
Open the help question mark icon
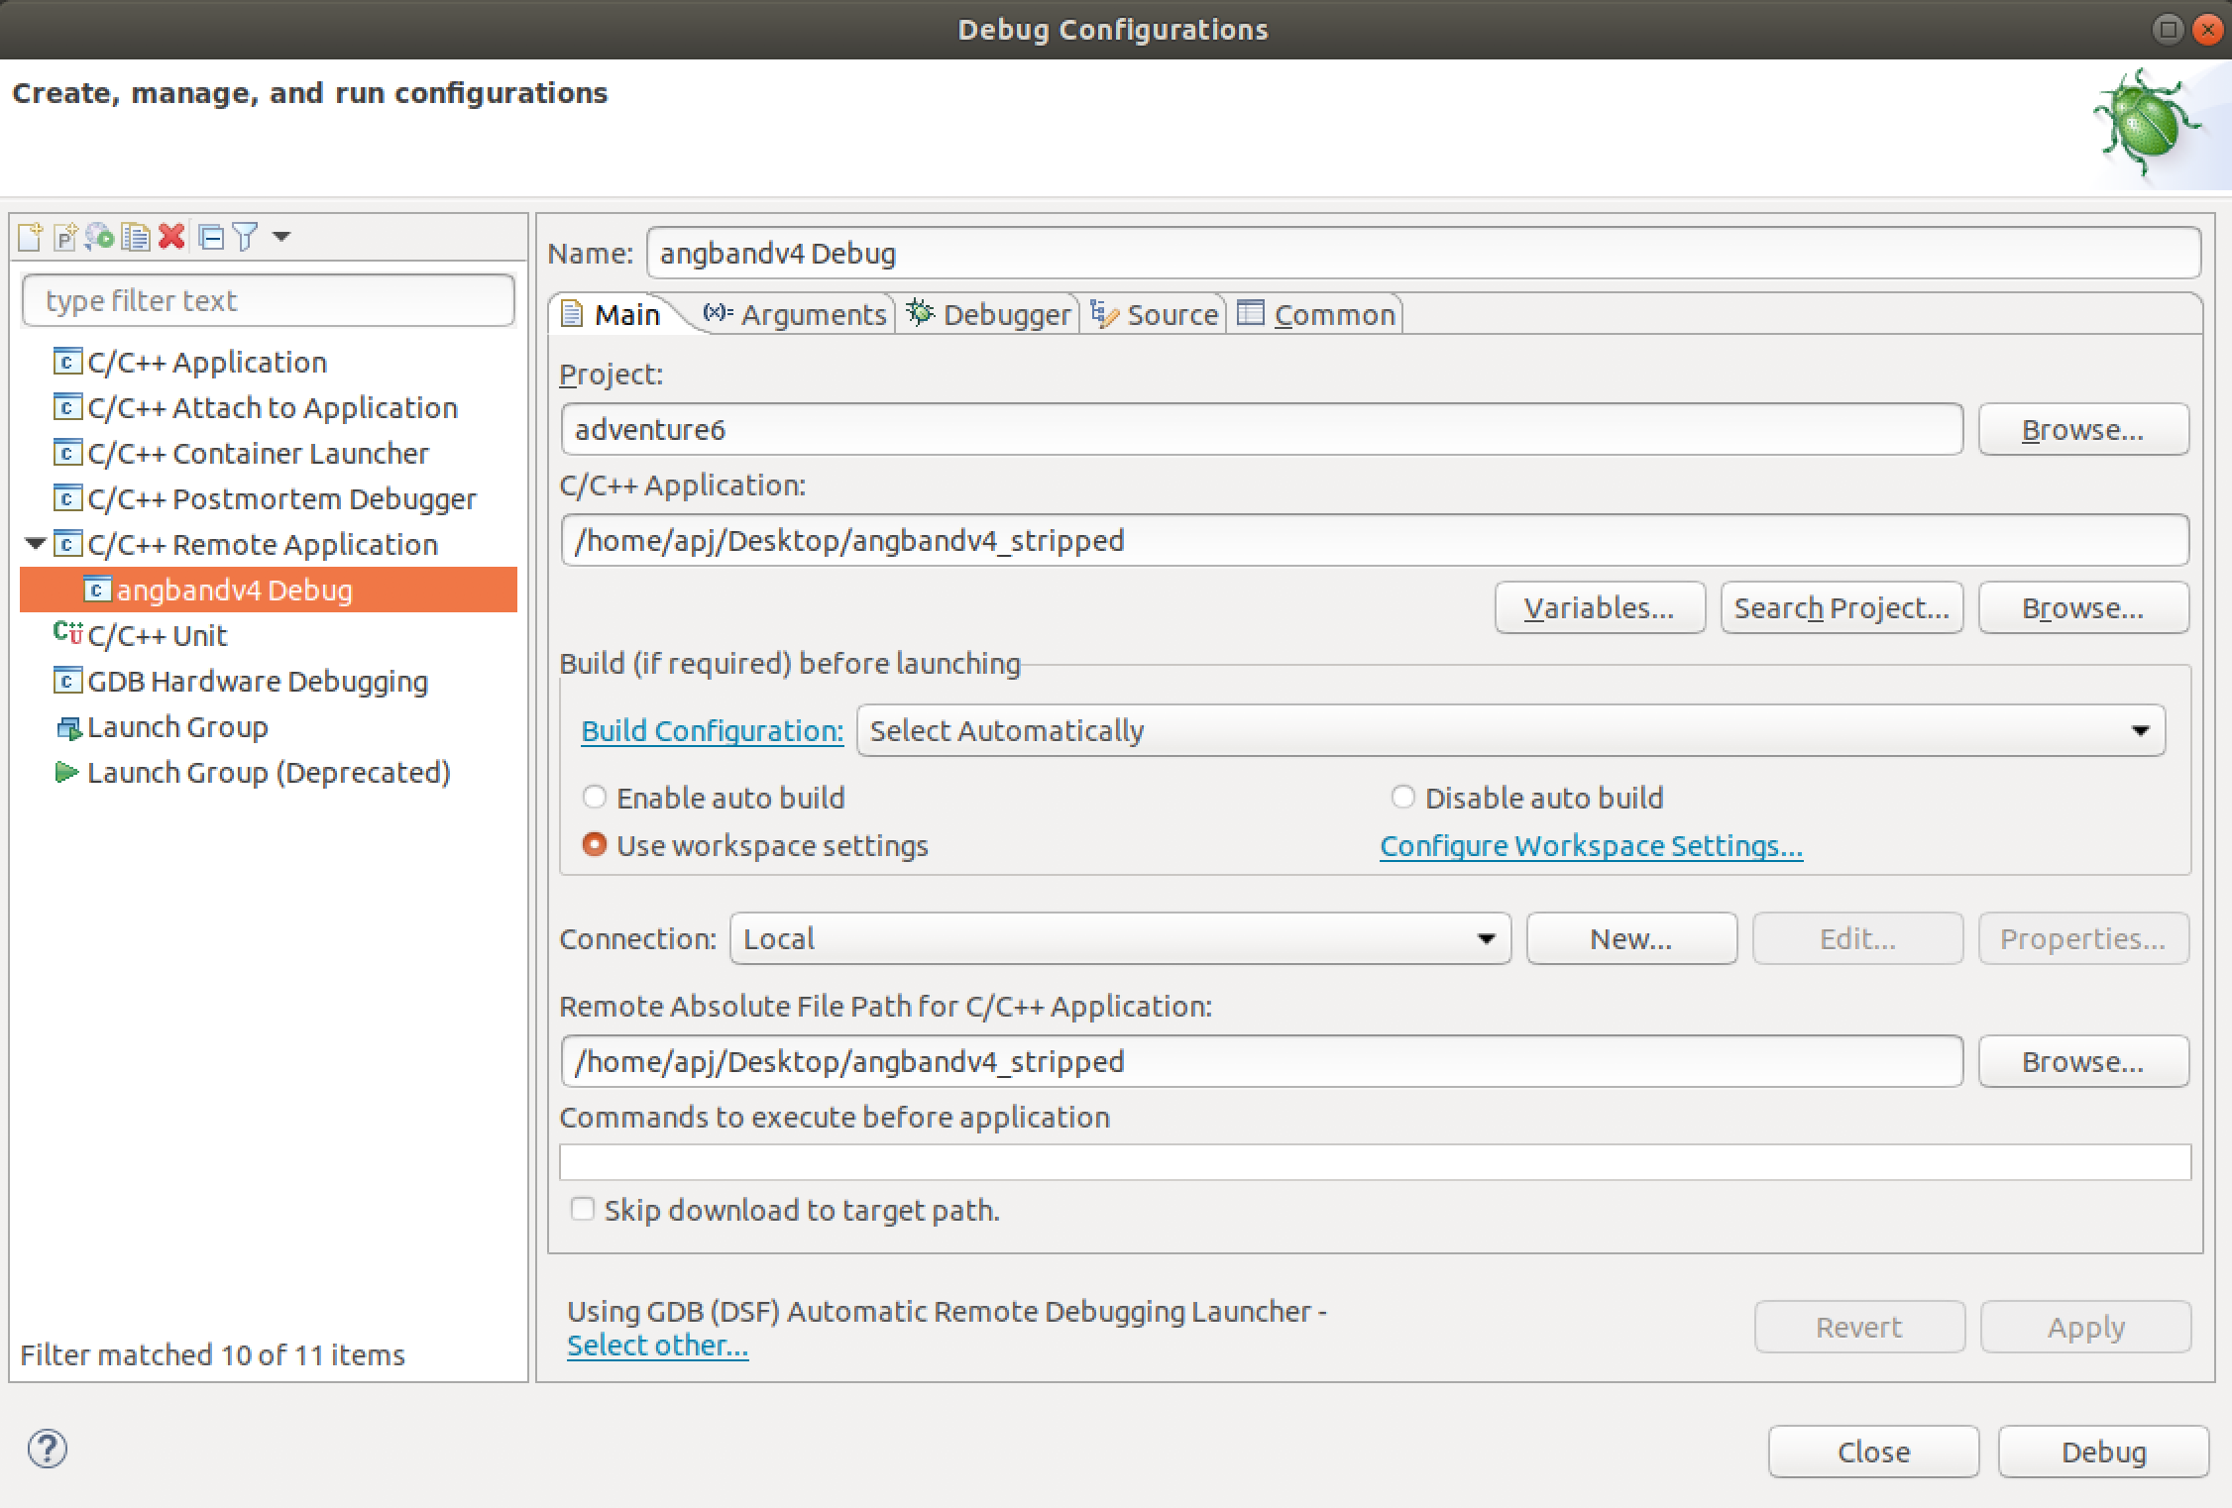48,1450
